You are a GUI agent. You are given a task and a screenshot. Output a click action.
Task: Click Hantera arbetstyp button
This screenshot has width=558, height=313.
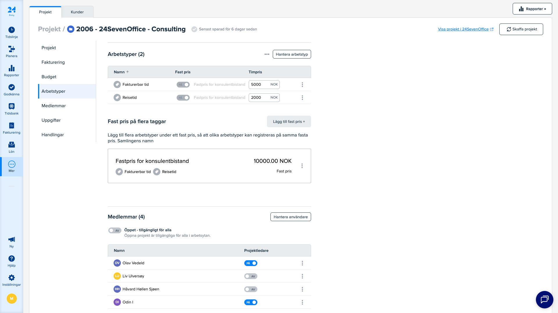[292, 54]
